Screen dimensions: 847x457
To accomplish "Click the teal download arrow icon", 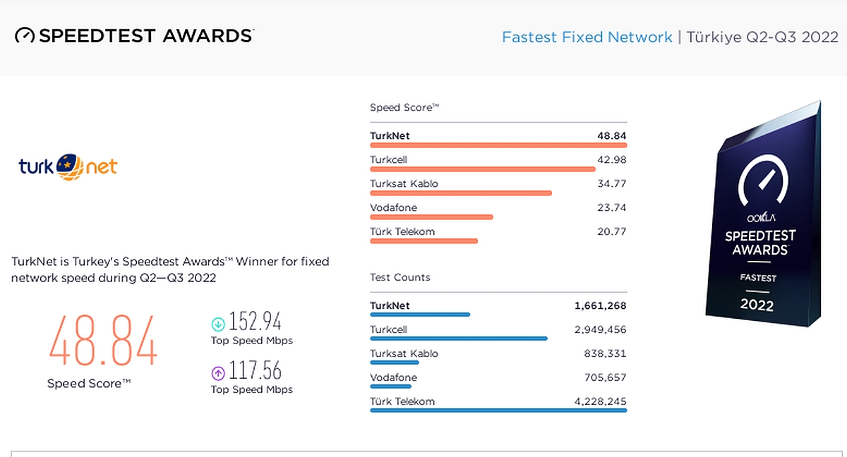I will [x=218, y=324].
